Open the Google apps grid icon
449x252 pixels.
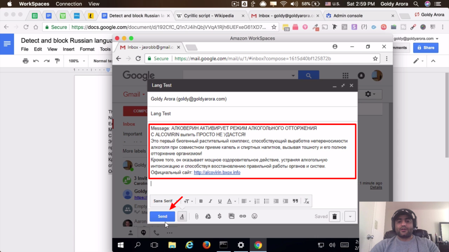point(346,76)
